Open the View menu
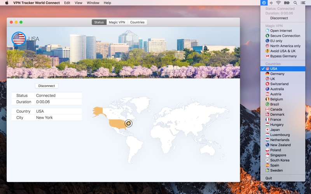311x194 pixels. pos(79,3)
